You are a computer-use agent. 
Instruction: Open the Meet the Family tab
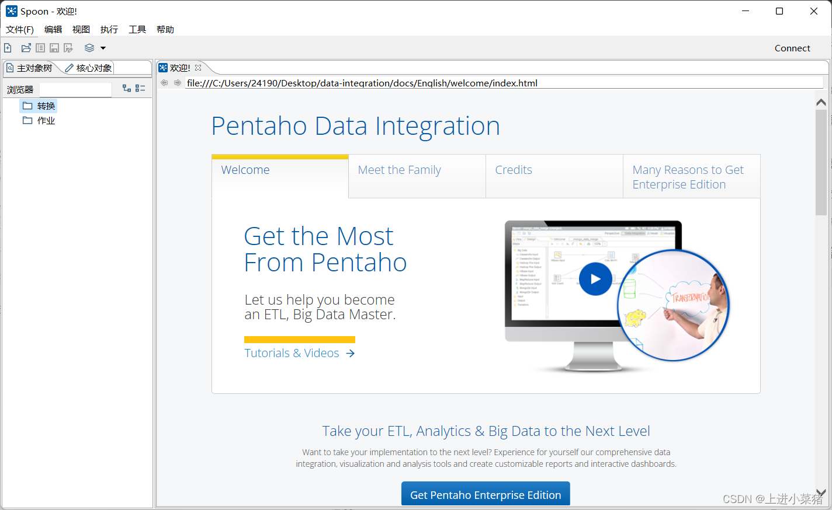tap(417, 176)
